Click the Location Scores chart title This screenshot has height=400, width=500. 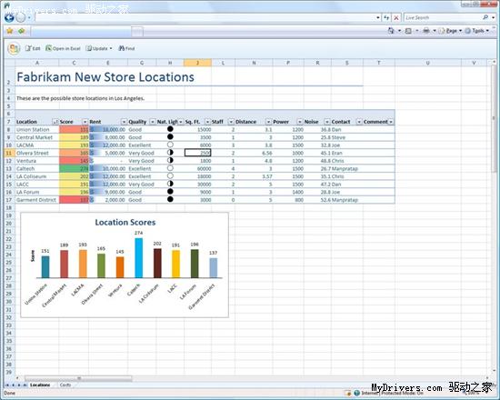click(x=125, y=223)
